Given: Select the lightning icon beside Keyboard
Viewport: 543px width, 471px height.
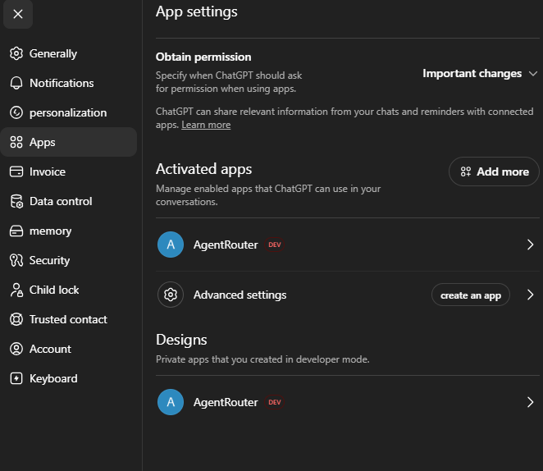Looking at the screenshot, I should pos(16,378).
